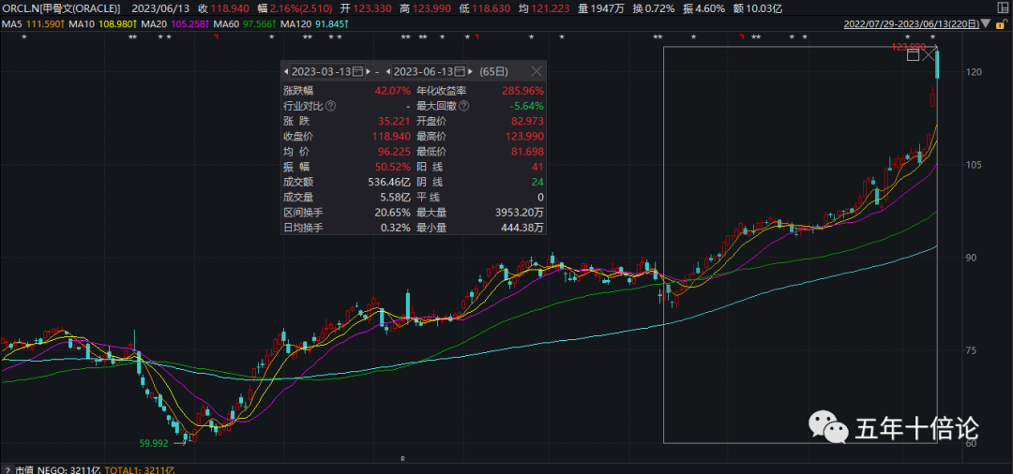Viewport: 1013px width, 474px height.
Task: Click the (65日) interval day count
Action: 494,71
